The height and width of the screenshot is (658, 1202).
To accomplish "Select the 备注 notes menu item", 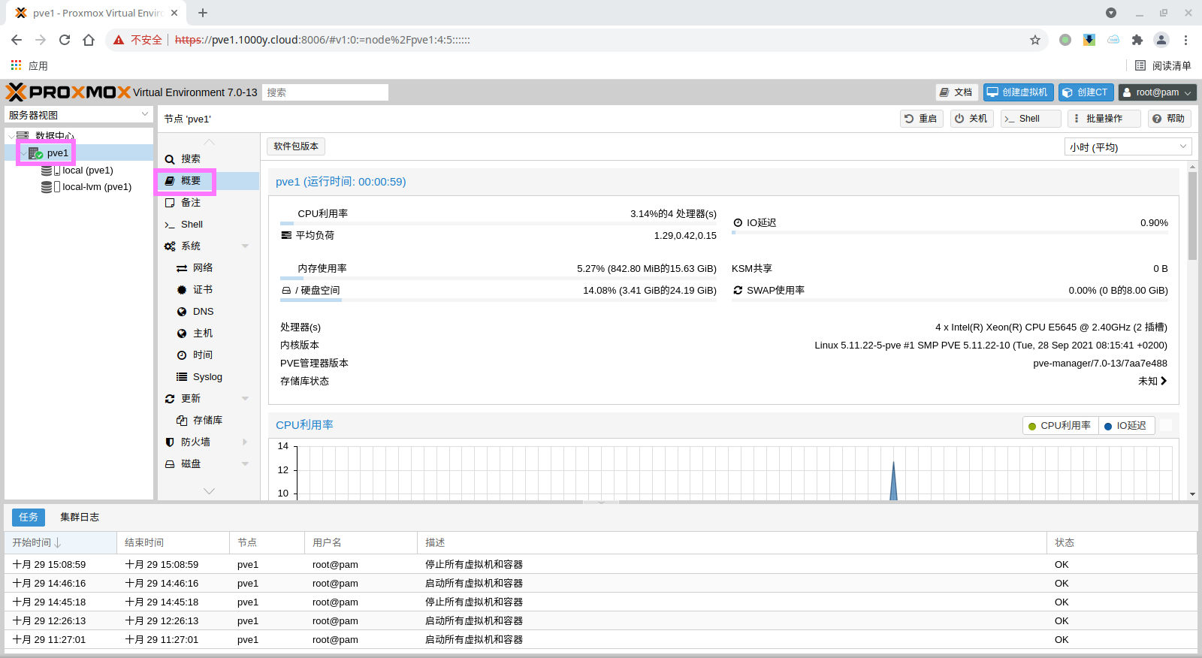I will click(x=190, y=203).
